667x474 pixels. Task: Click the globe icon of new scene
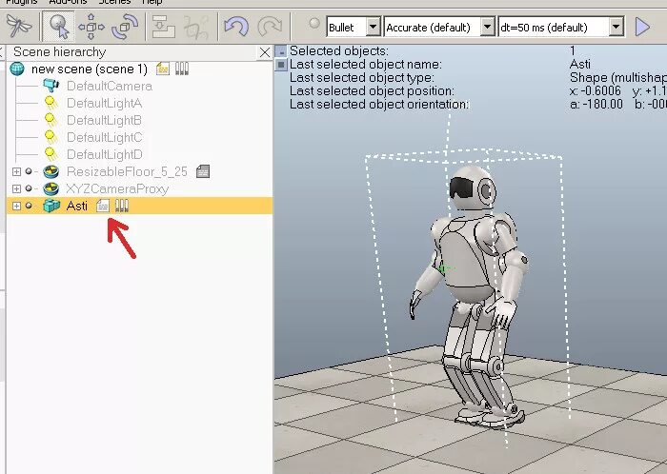tap(17, 69)
